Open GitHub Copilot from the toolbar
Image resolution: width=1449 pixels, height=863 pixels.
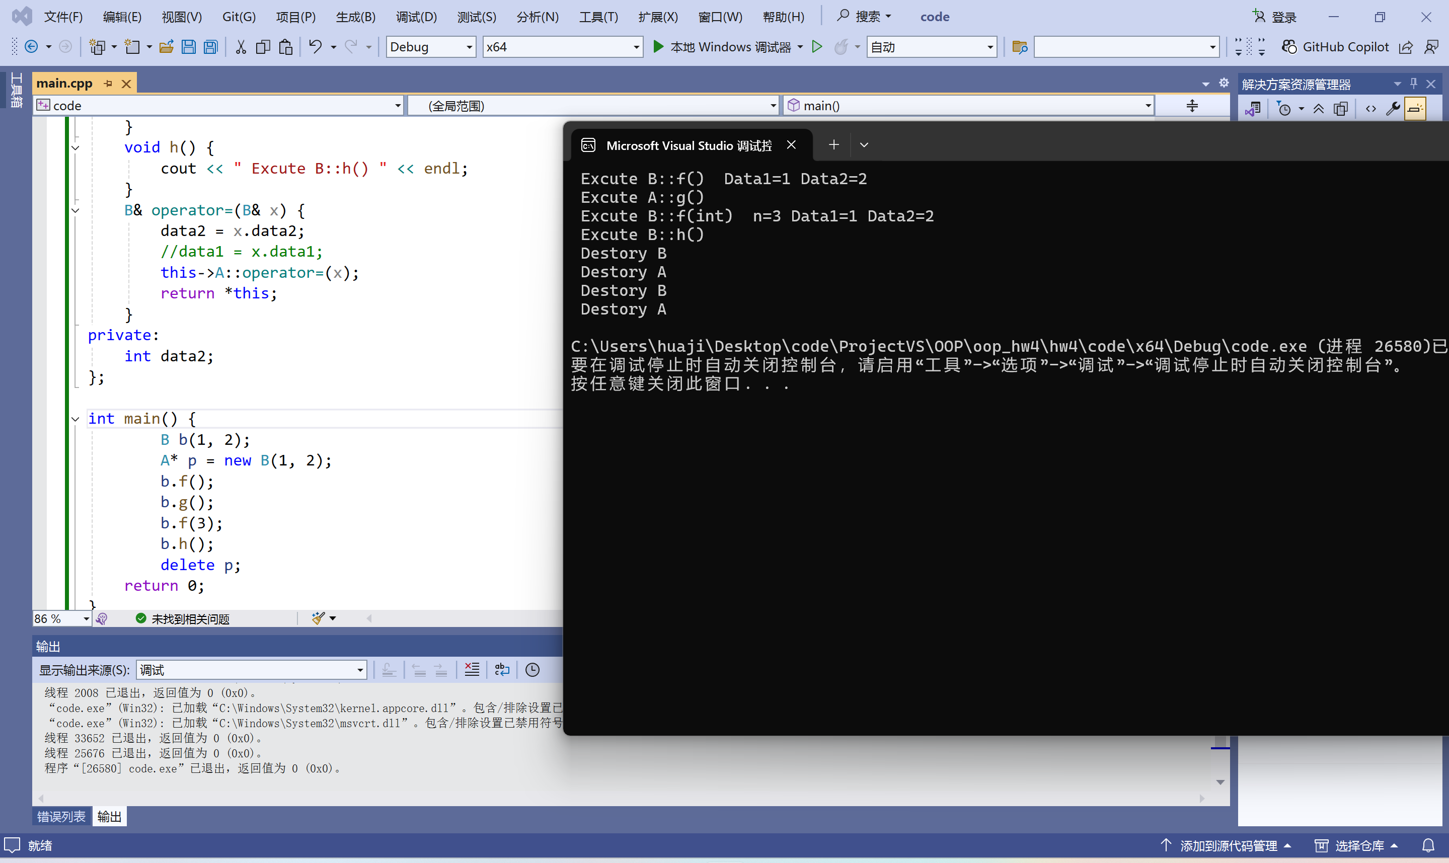(x=1335, y=46)
